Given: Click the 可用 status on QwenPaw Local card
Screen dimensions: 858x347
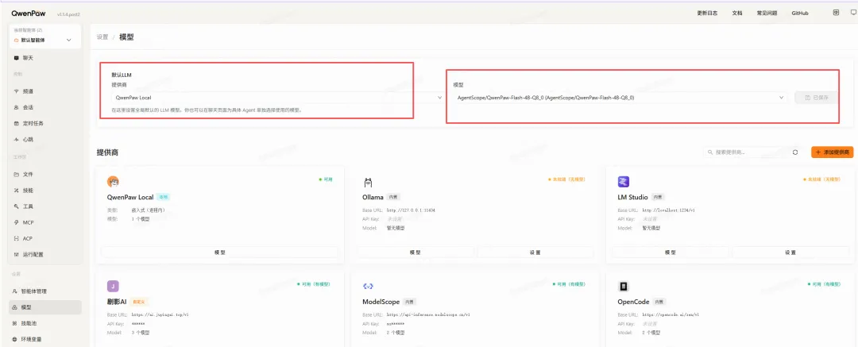Looking at the screenshot, I should coord(327,179).
